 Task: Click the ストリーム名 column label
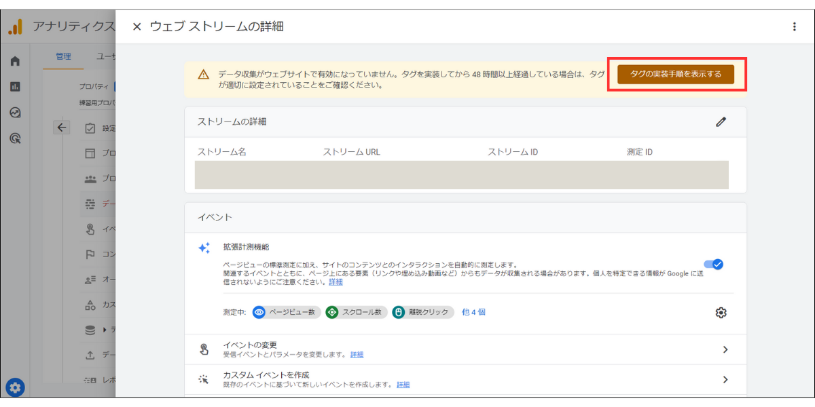coord(221,152)
